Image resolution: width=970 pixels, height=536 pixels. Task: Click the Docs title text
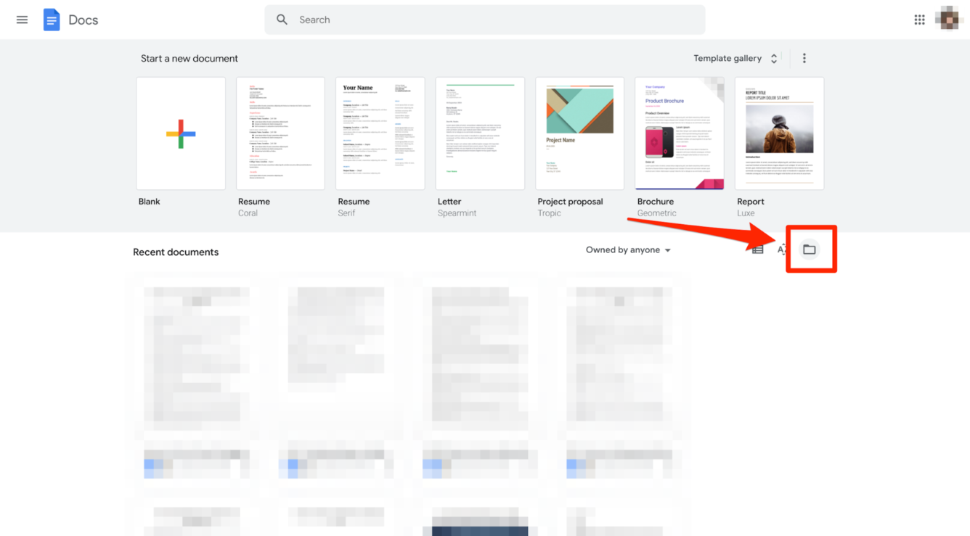click(x=83, y=20)
